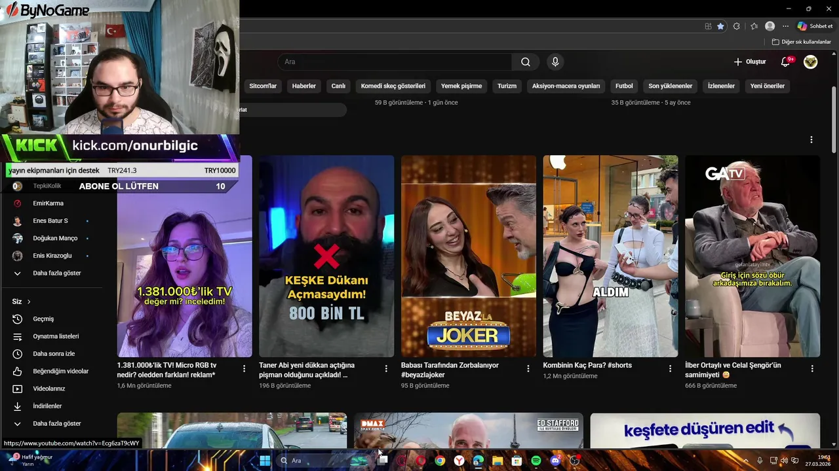Screen dimensions: 839x471
Task: Open options for the Kombinin Kaç Para short
Action: (670, 369)
